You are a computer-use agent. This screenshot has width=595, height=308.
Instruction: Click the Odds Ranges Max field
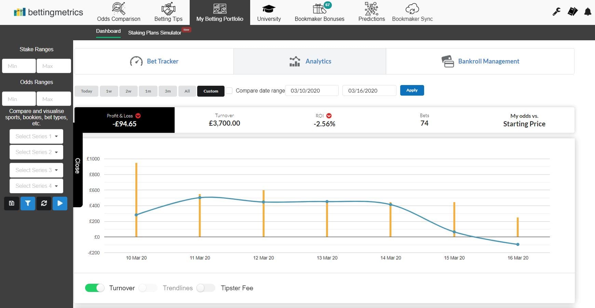pos(54,99)
